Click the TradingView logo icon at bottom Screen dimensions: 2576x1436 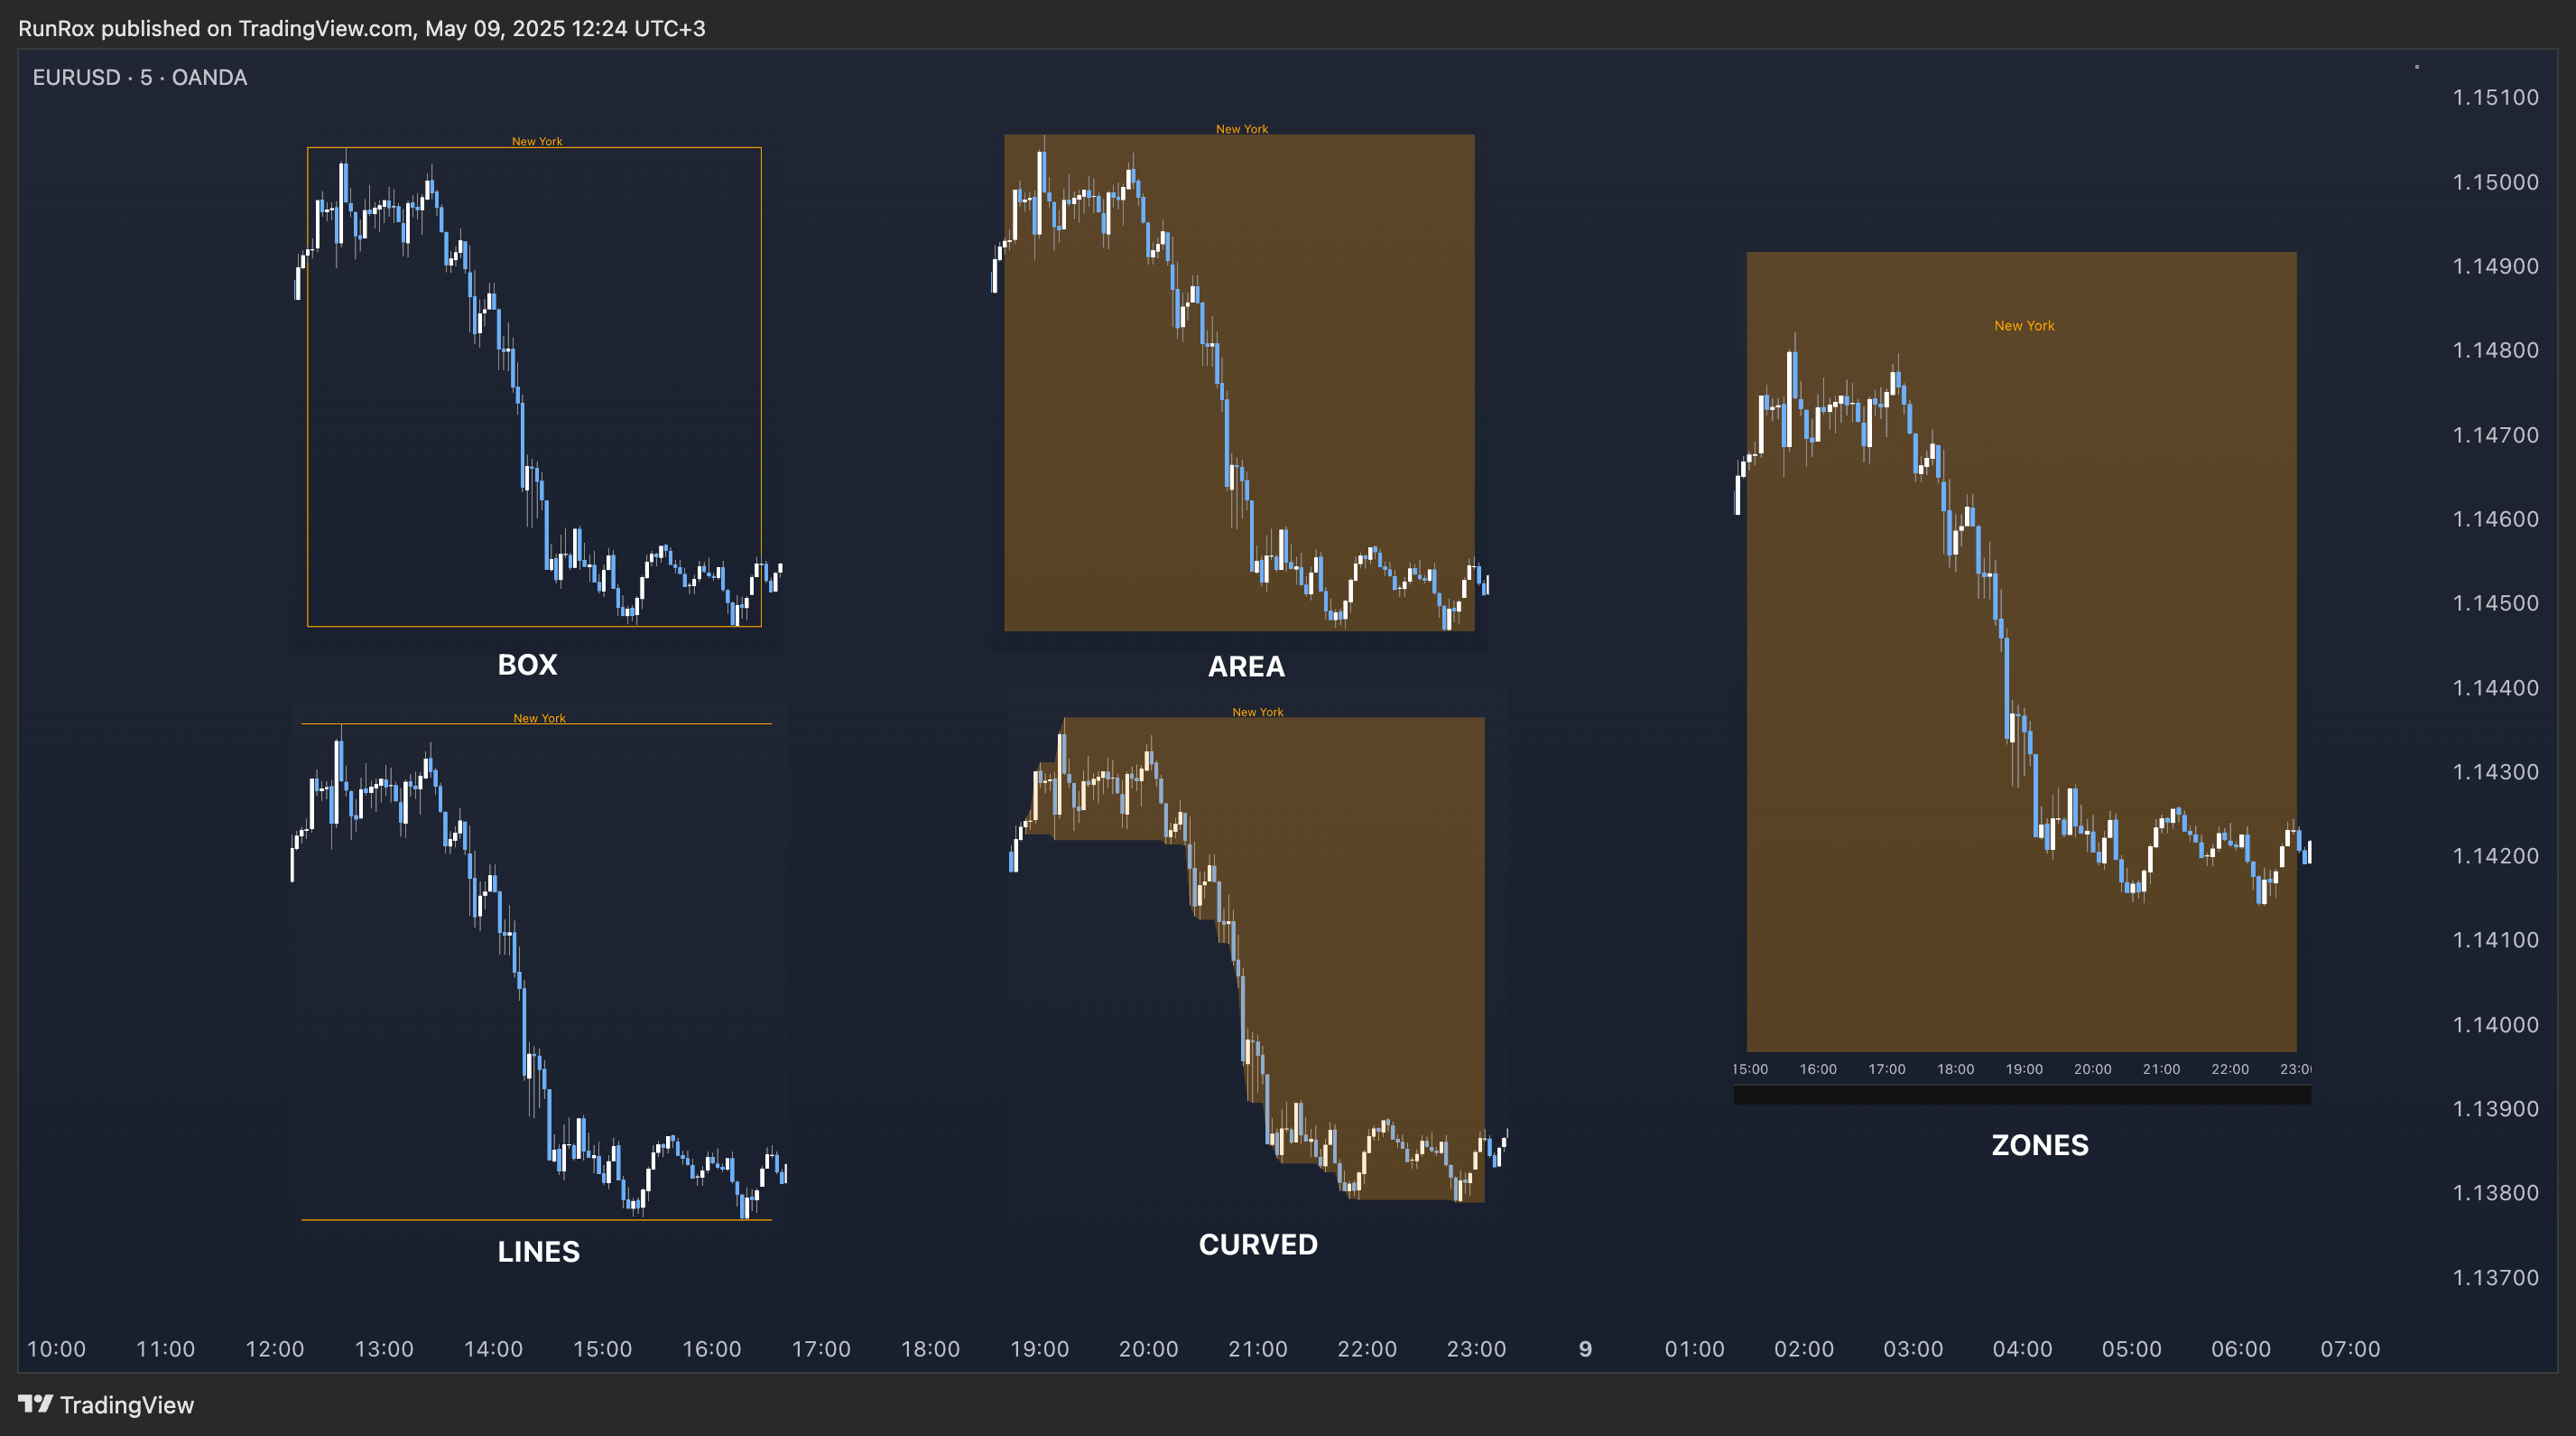click(x=35, y=1404)
